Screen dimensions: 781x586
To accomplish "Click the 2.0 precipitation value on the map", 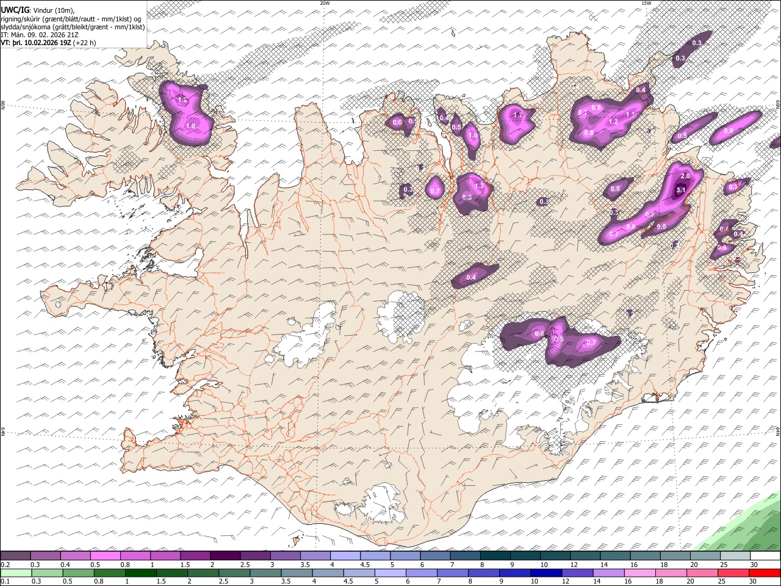I will click(x=685, y=176).
